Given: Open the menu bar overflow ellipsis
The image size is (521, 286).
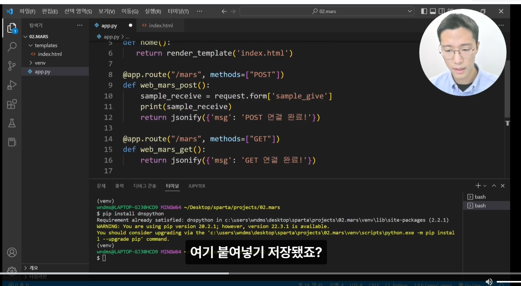Looking at the screenshot, I should click(199, 11).
